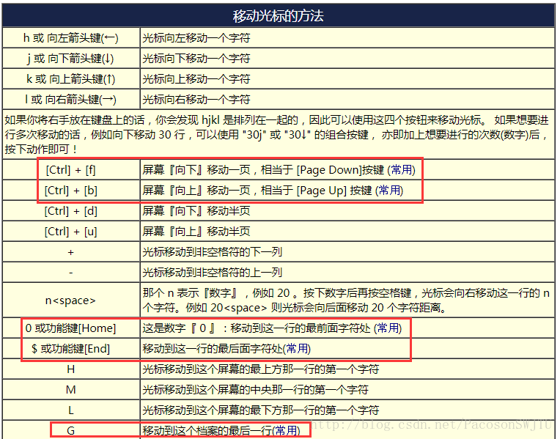Select the key cell '[Ctrl] + [d]'

click(x=71, y=211)
